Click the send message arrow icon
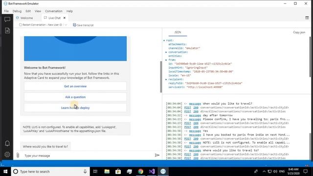This screenshot has height=176, width=313. [157, 155]
